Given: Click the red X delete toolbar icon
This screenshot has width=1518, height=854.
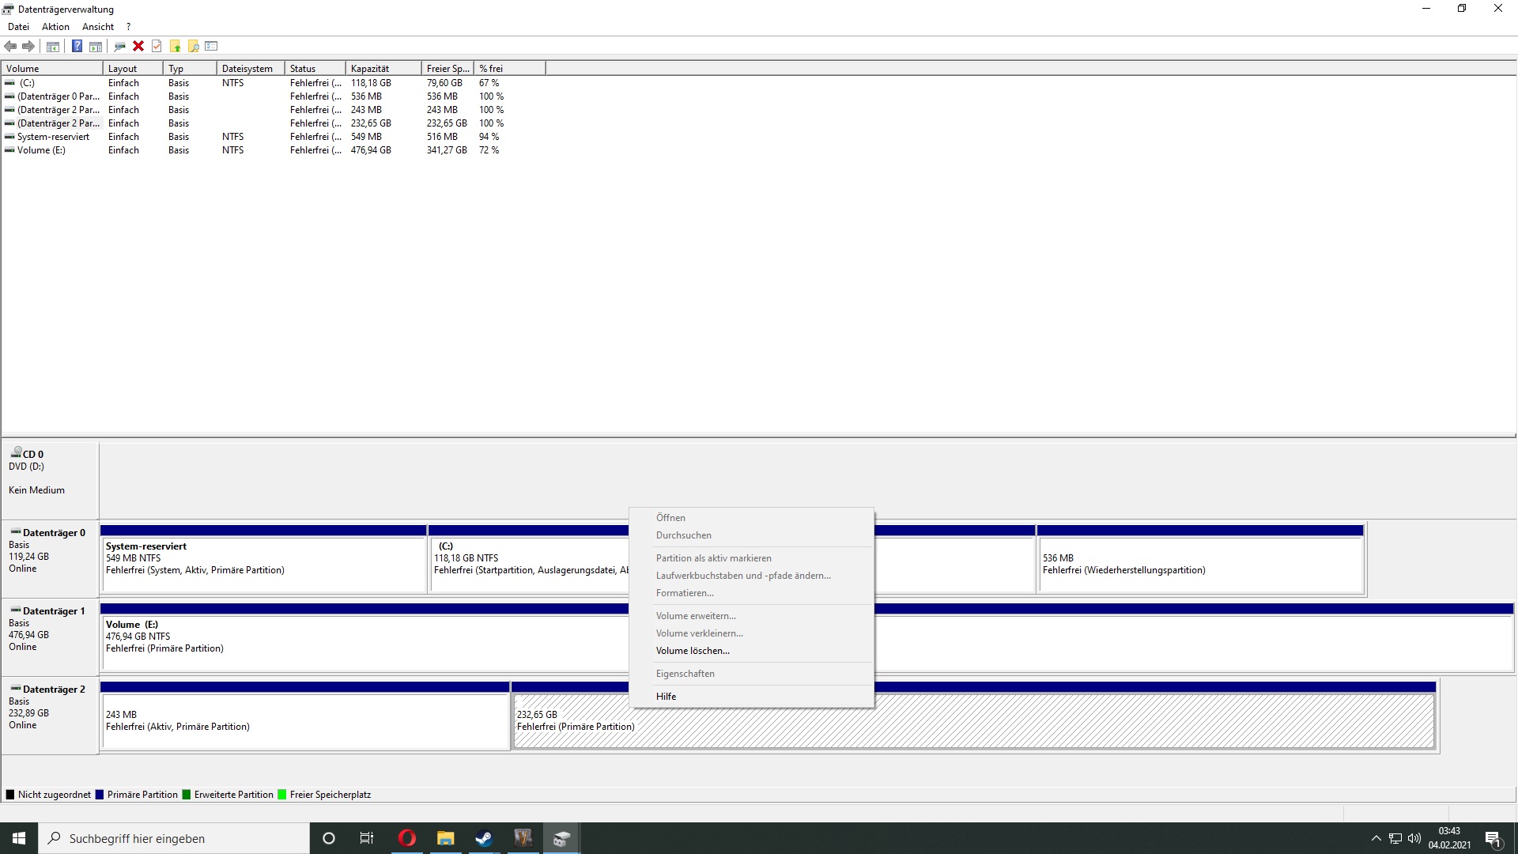Looking at the screenshot, I should (138, 46).
